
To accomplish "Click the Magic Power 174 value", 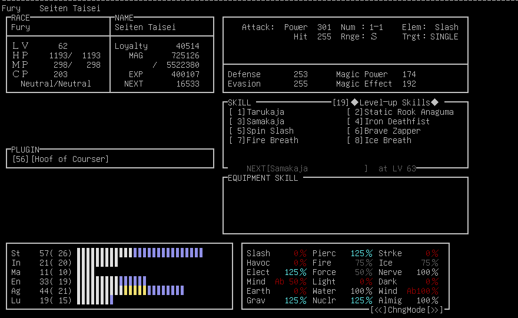I will click(409, 74).
